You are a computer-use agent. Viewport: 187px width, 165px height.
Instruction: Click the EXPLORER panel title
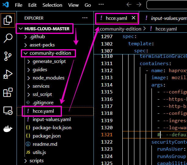coord(34,18)
